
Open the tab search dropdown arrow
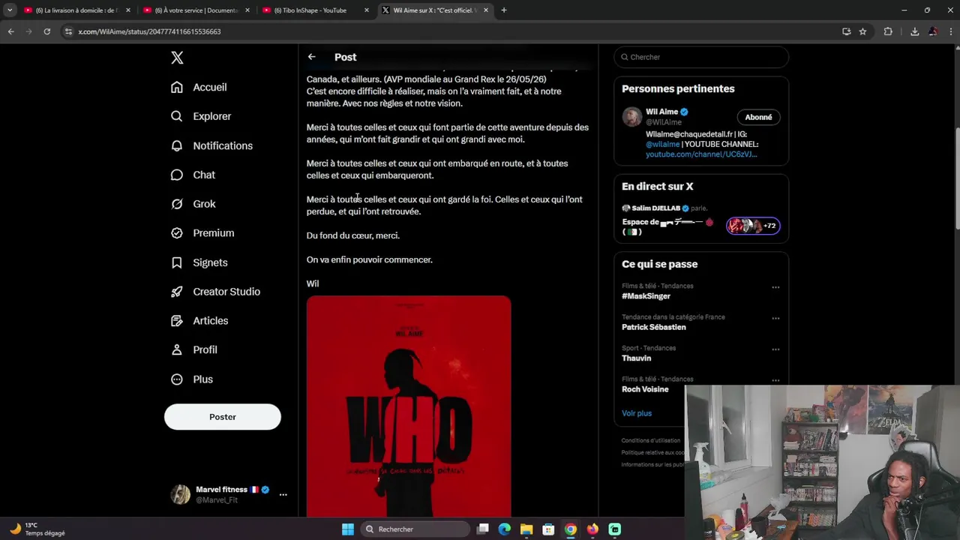[10, 10]
